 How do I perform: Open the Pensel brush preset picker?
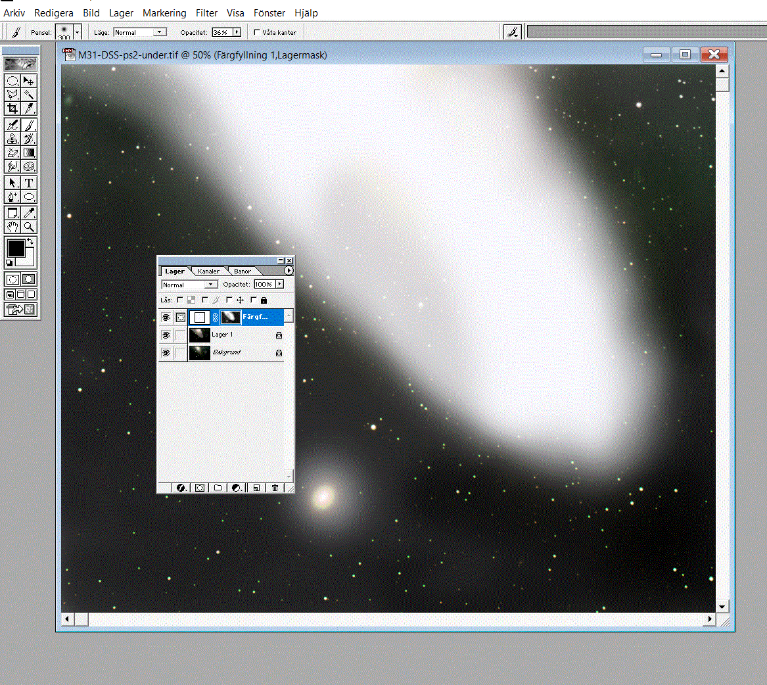[77, 32]
